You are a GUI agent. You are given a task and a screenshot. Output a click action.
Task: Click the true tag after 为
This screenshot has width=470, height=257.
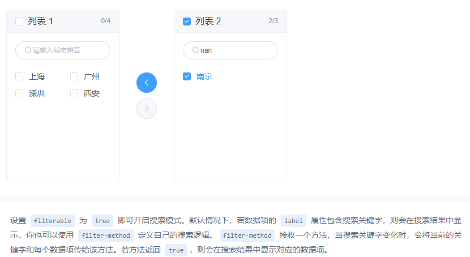pos(102,221)
